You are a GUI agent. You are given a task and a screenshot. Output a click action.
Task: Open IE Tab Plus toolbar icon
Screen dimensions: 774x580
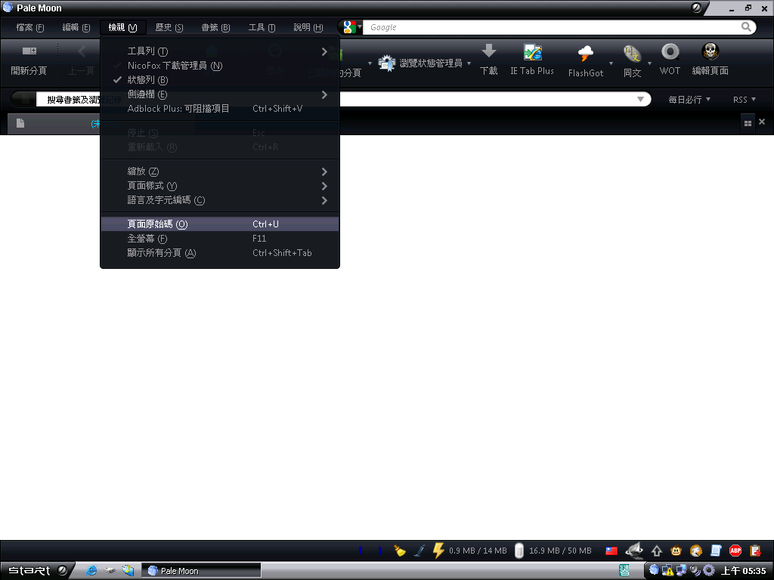[x=532, y=52]
